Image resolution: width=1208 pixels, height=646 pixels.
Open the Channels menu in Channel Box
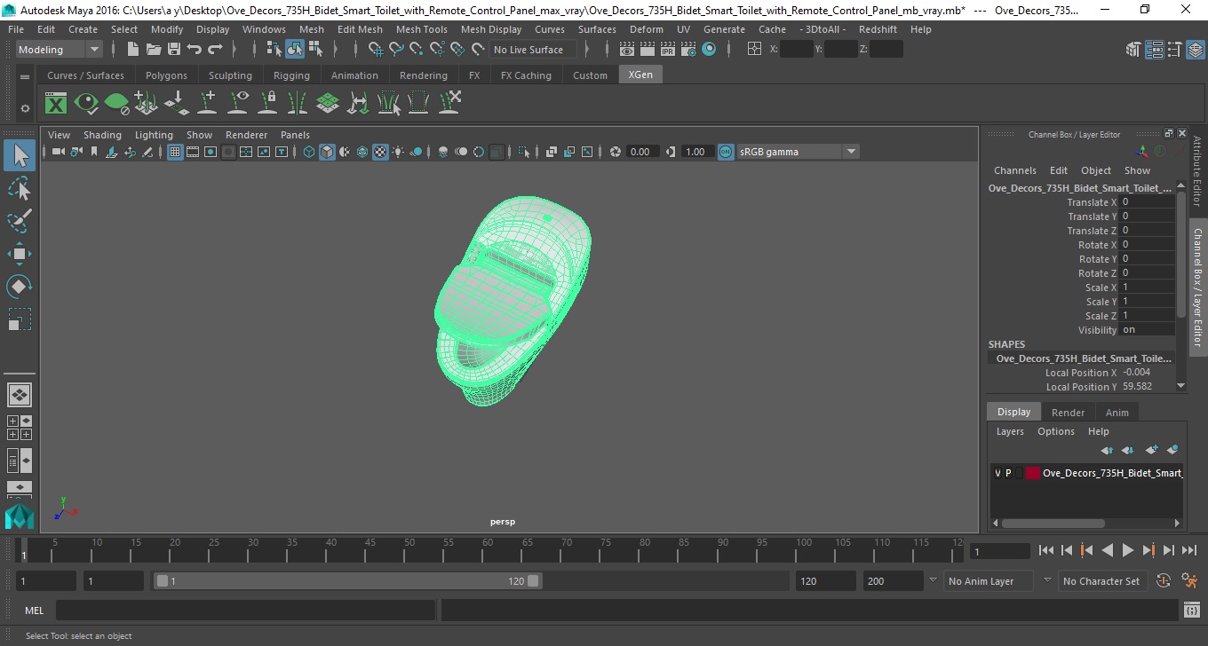pos(1014,170)
